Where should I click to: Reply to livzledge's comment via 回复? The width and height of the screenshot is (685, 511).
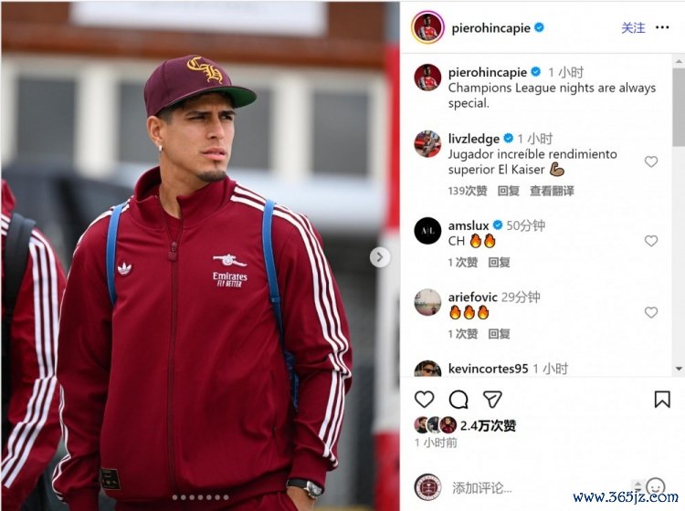click(508, 191)
